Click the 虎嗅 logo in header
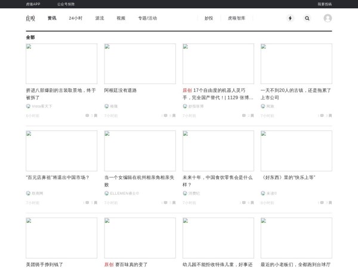Screen dimensions: 358x268 pos(30,18)
